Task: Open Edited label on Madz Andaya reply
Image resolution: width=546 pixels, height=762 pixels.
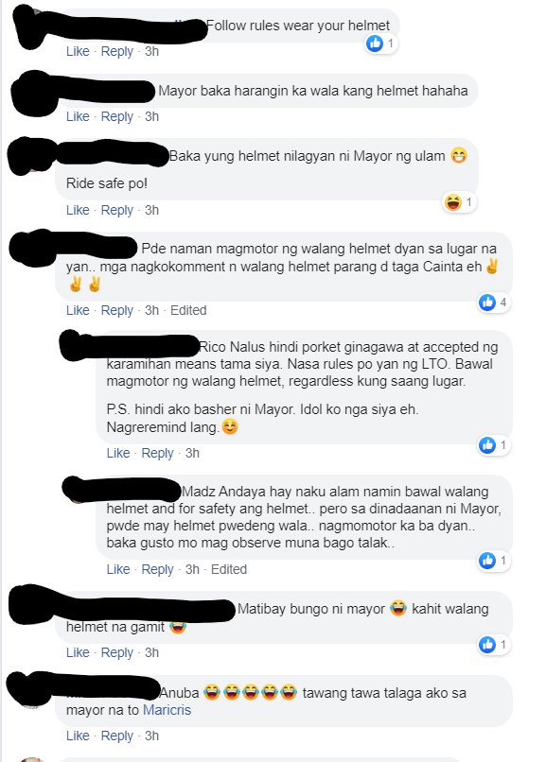Action: 228,569
